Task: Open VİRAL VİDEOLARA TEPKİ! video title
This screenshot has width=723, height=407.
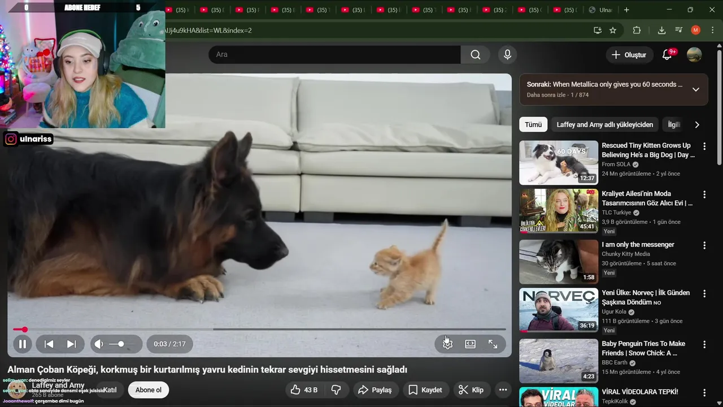Action: [x=639, y=392]
